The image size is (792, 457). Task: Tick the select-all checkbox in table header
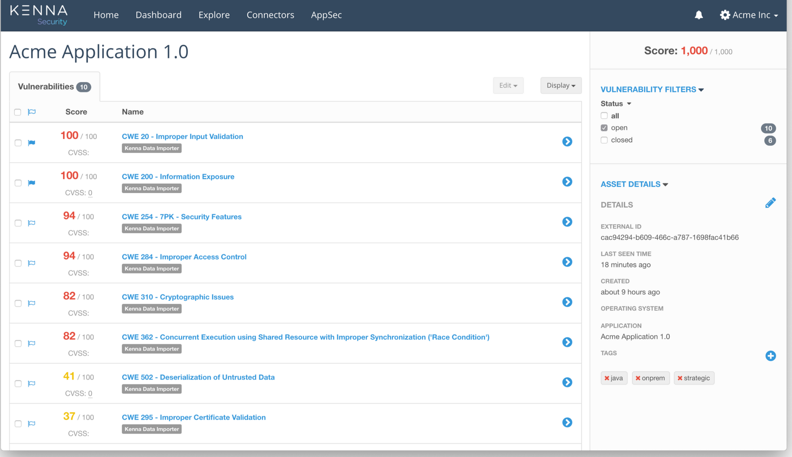pos(18,112)
